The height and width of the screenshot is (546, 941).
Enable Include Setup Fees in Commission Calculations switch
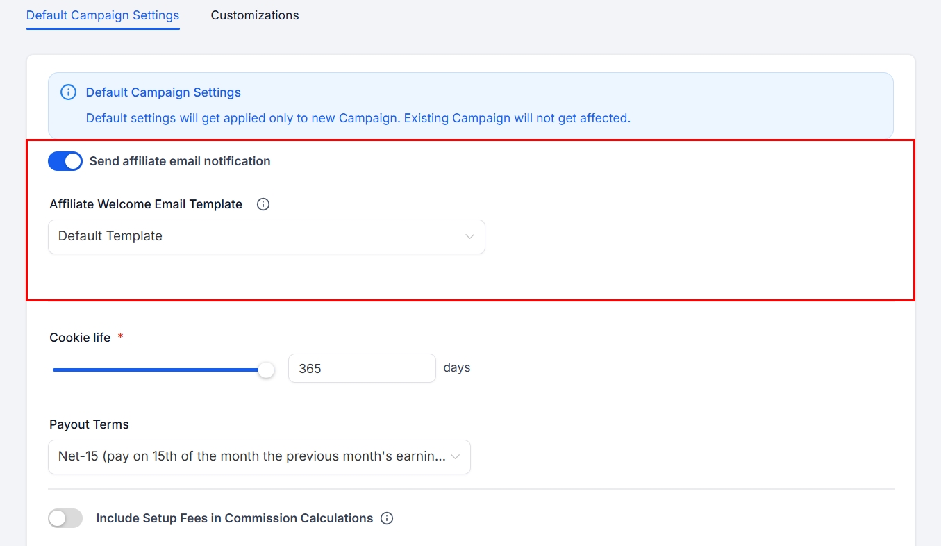[x=65, y=518]
